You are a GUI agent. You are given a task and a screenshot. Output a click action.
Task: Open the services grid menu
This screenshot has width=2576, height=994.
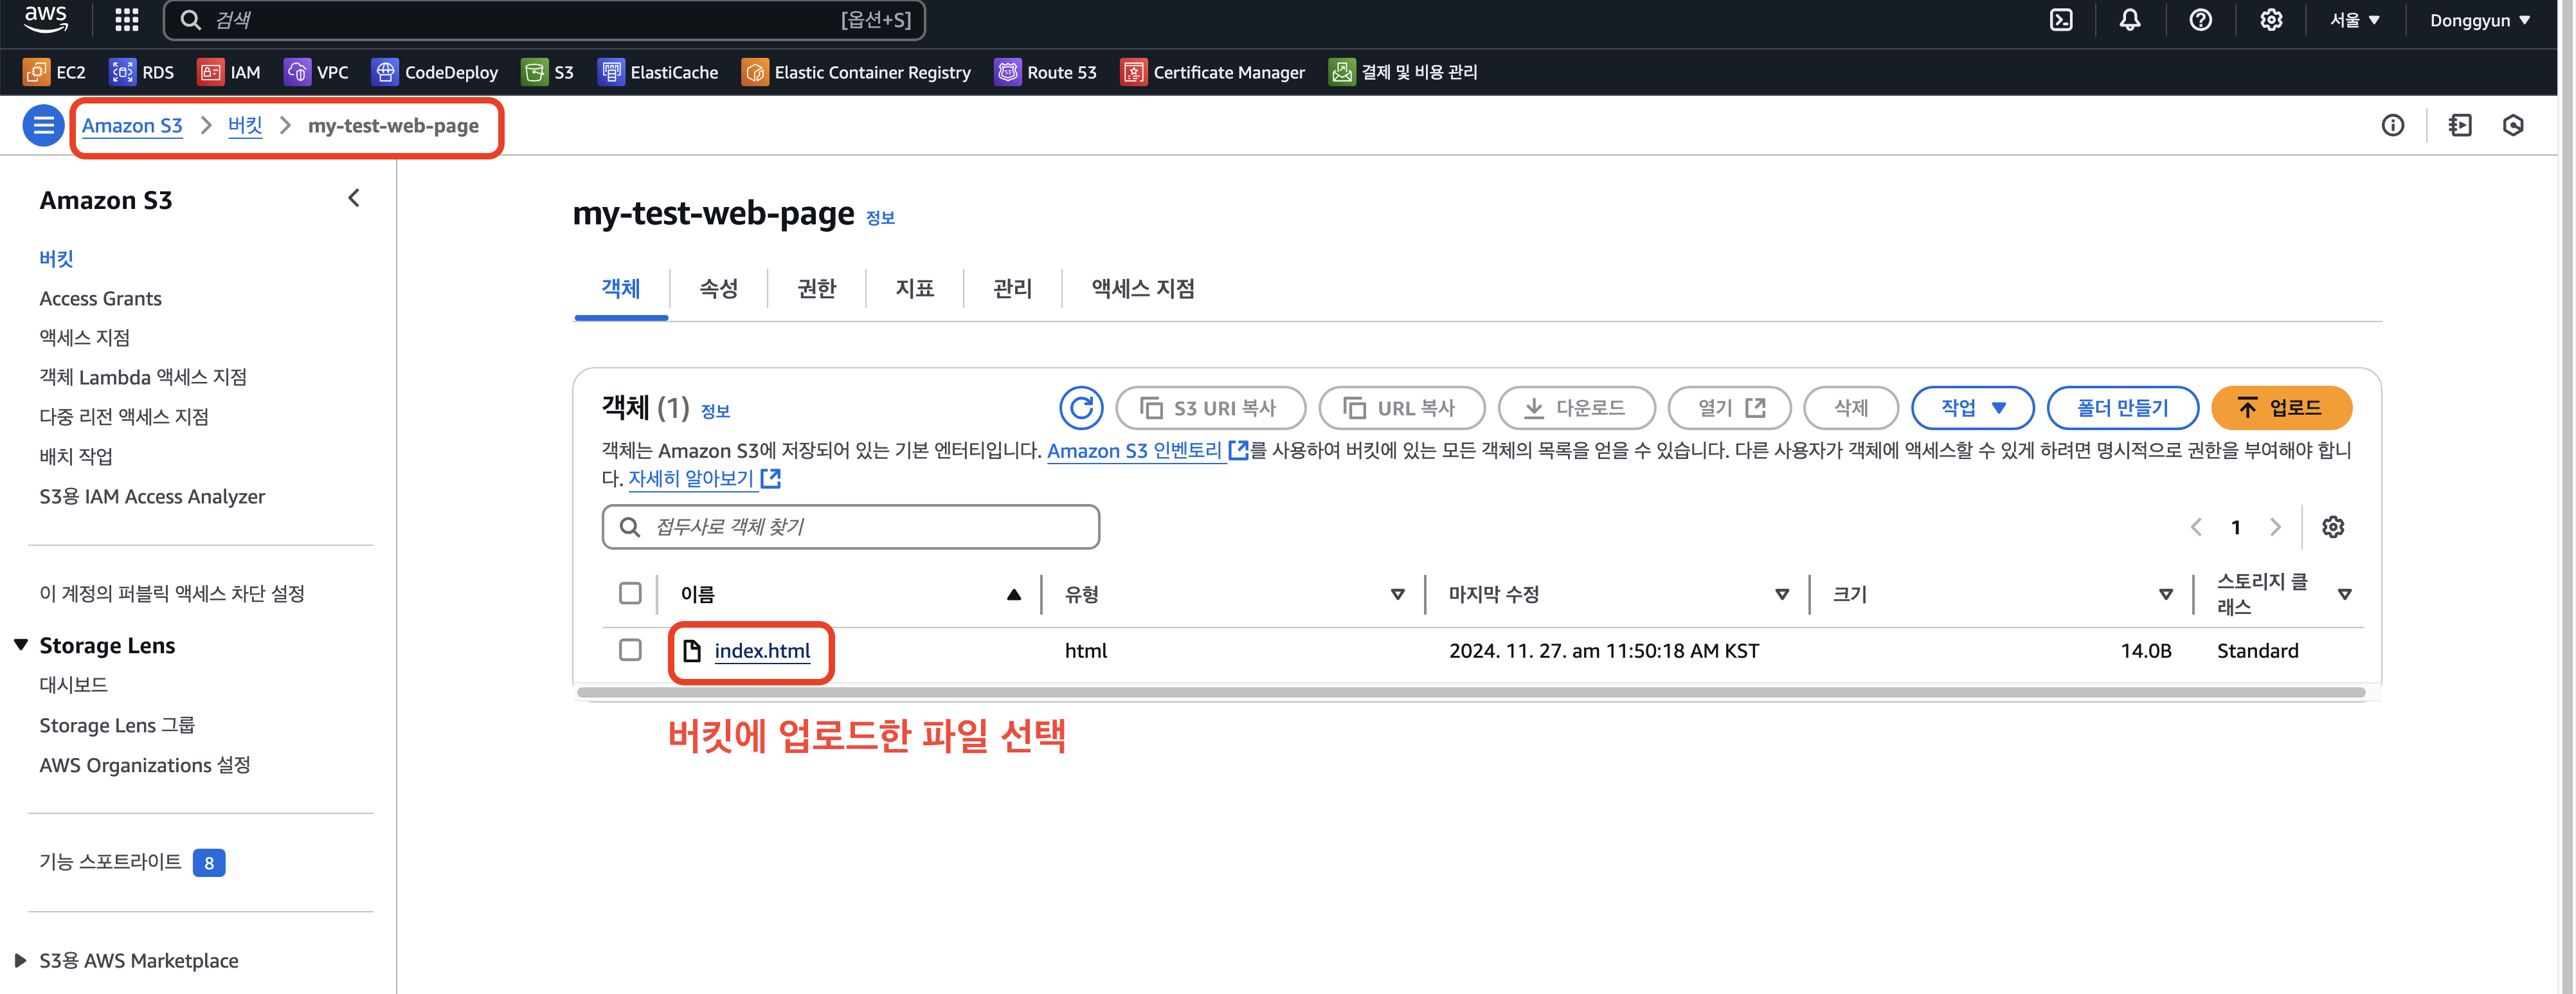click(x=127, y=20)
